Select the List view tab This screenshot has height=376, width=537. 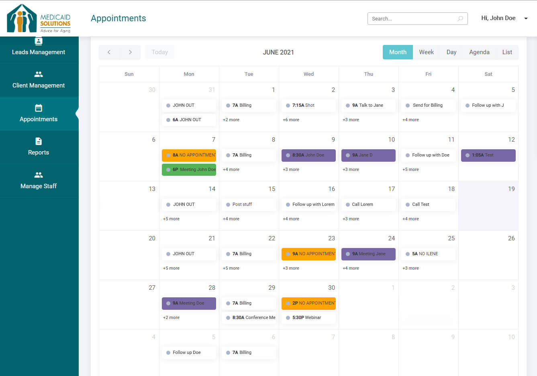pos(507,52)
